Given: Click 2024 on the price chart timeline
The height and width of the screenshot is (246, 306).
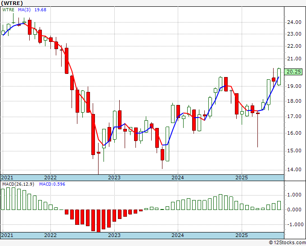Looking at the screenshot, I should pyautogui.click(x=178, y=178).
